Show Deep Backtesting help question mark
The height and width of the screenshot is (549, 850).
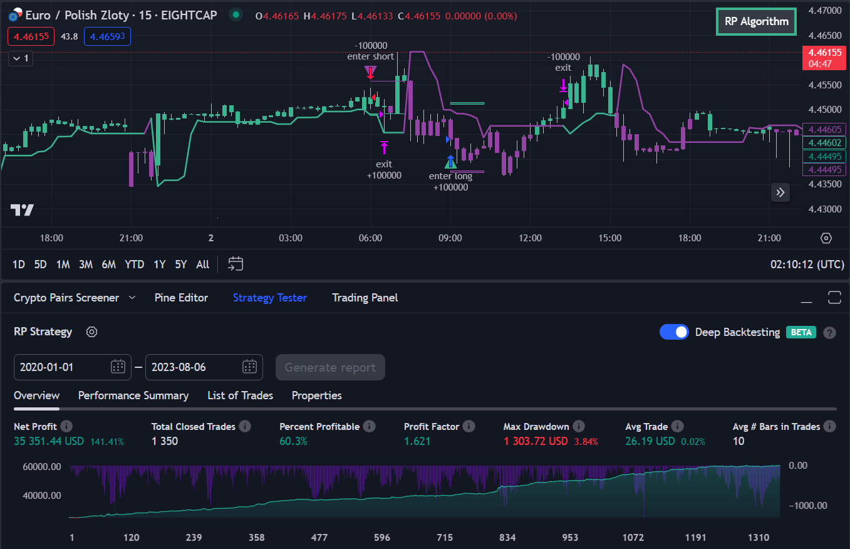pyautogui.click(x=830, y=333)
